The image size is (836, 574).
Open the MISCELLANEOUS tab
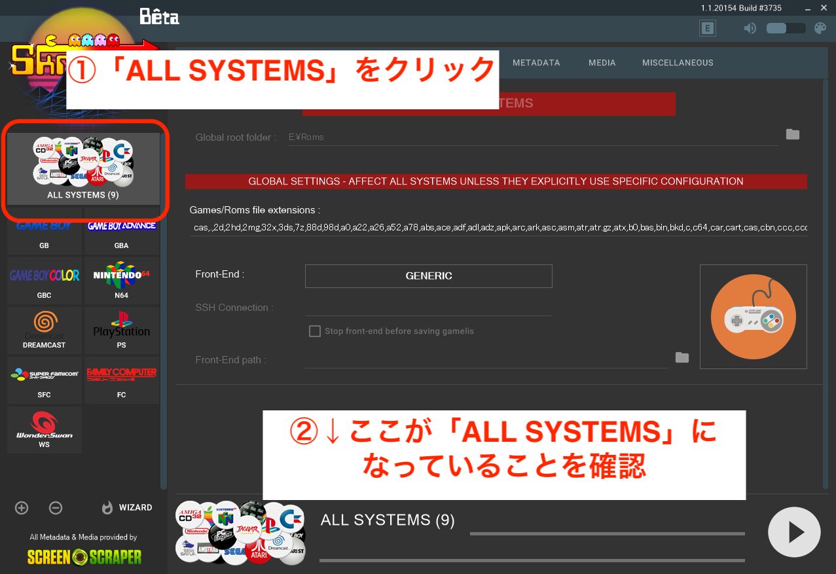(678, 63)
